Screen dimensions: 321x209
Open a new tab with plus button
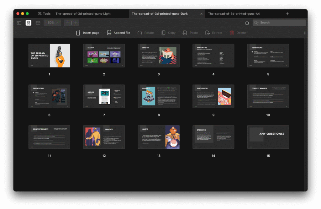[287, 14]
